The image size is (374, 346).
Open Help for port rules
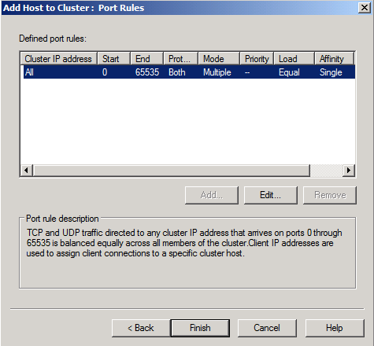335,328
